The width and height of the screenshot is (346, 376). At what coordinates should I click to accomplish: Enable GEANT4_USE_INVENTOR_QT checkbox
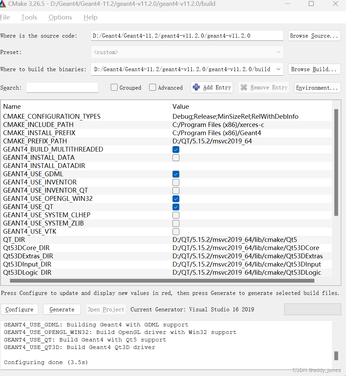[176, 191]
